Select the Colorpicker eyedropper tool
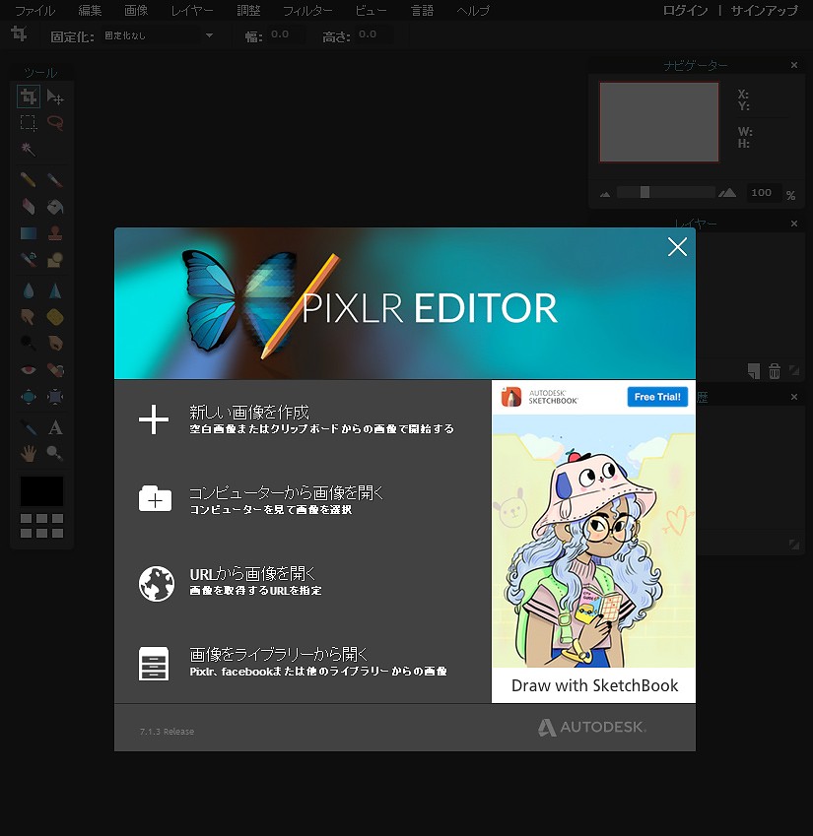This screenshot has height=836, width=813. click(29, 427)
